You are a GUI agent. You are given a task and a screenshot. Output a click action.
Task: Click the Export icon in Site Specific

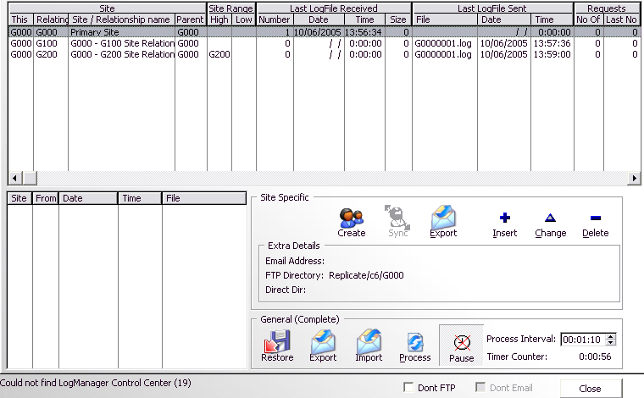point(443,218)
